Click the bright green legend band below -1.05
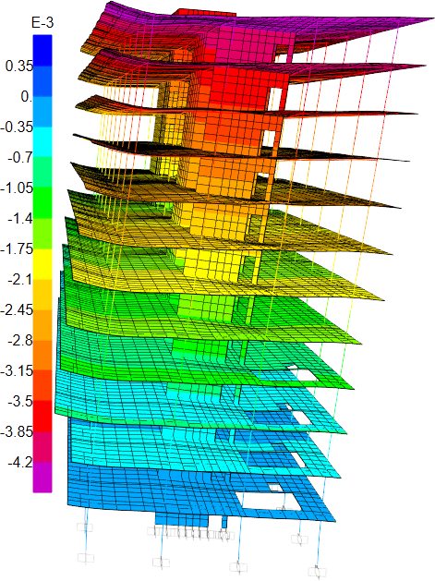The width and height of the screenshot is (435, 581). pyautogui.click(x=42, y=203)
